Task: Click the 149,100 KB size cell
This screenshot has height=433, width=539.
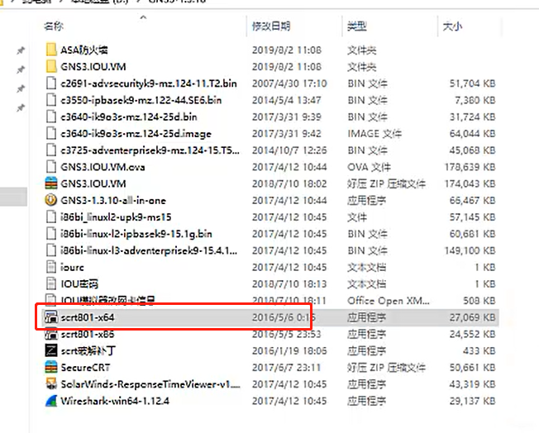Action: click(x=470, y=251)
